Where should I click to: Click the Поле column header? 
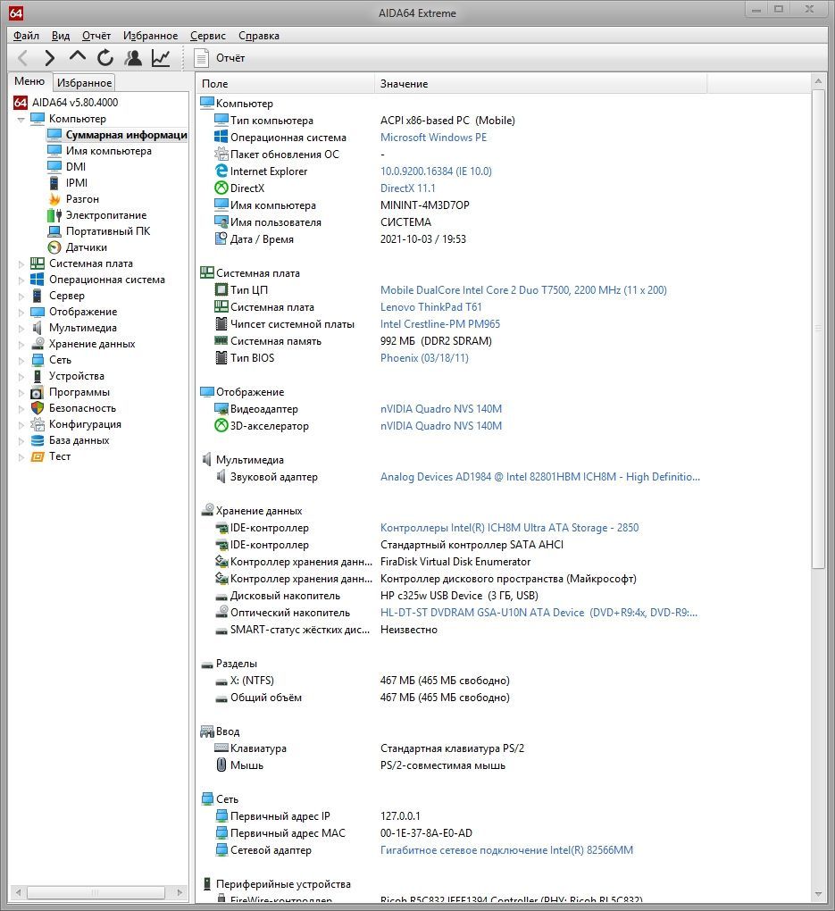pos(285,84)
